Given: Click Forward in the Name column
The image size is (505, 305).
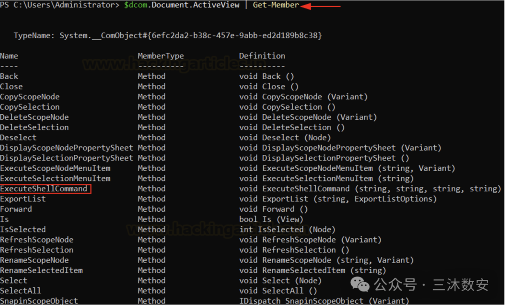Looking at the screenshot, I should [x=16, y=209].
